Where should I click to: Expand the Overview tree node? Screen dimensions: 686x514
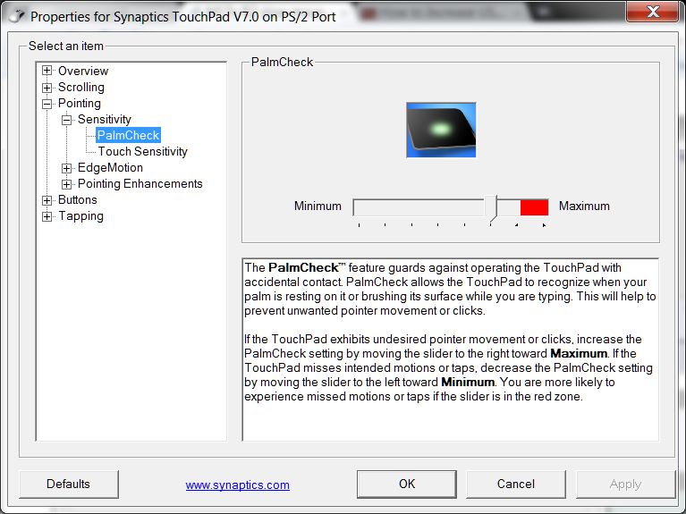click(x=47, y=71)
